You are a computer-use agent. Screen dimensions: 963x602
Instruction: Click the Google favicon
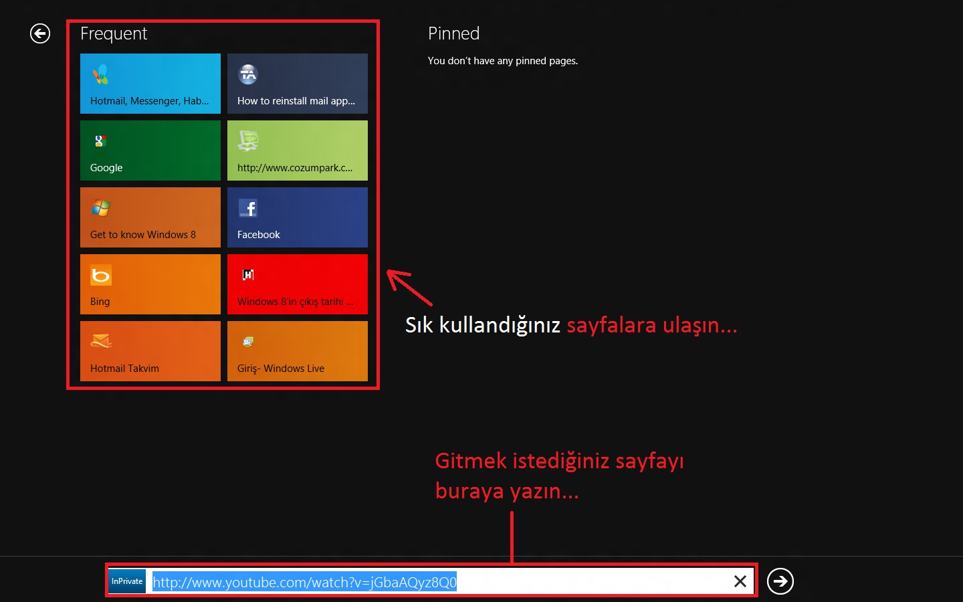click(x=100, y=140)
